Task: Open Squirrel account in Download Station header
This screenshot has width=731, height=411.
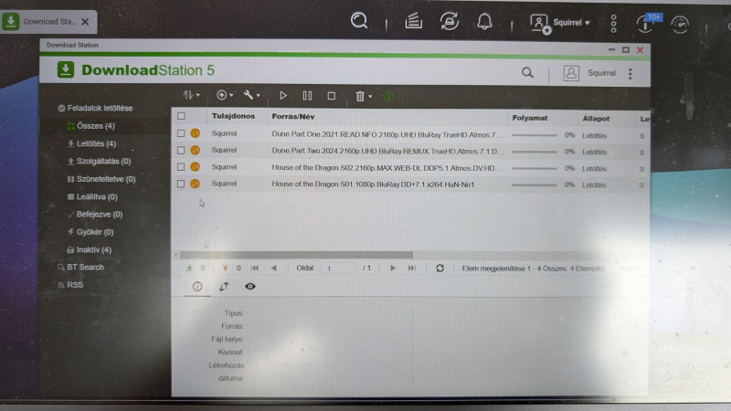Action: click(x=589, y=73)
